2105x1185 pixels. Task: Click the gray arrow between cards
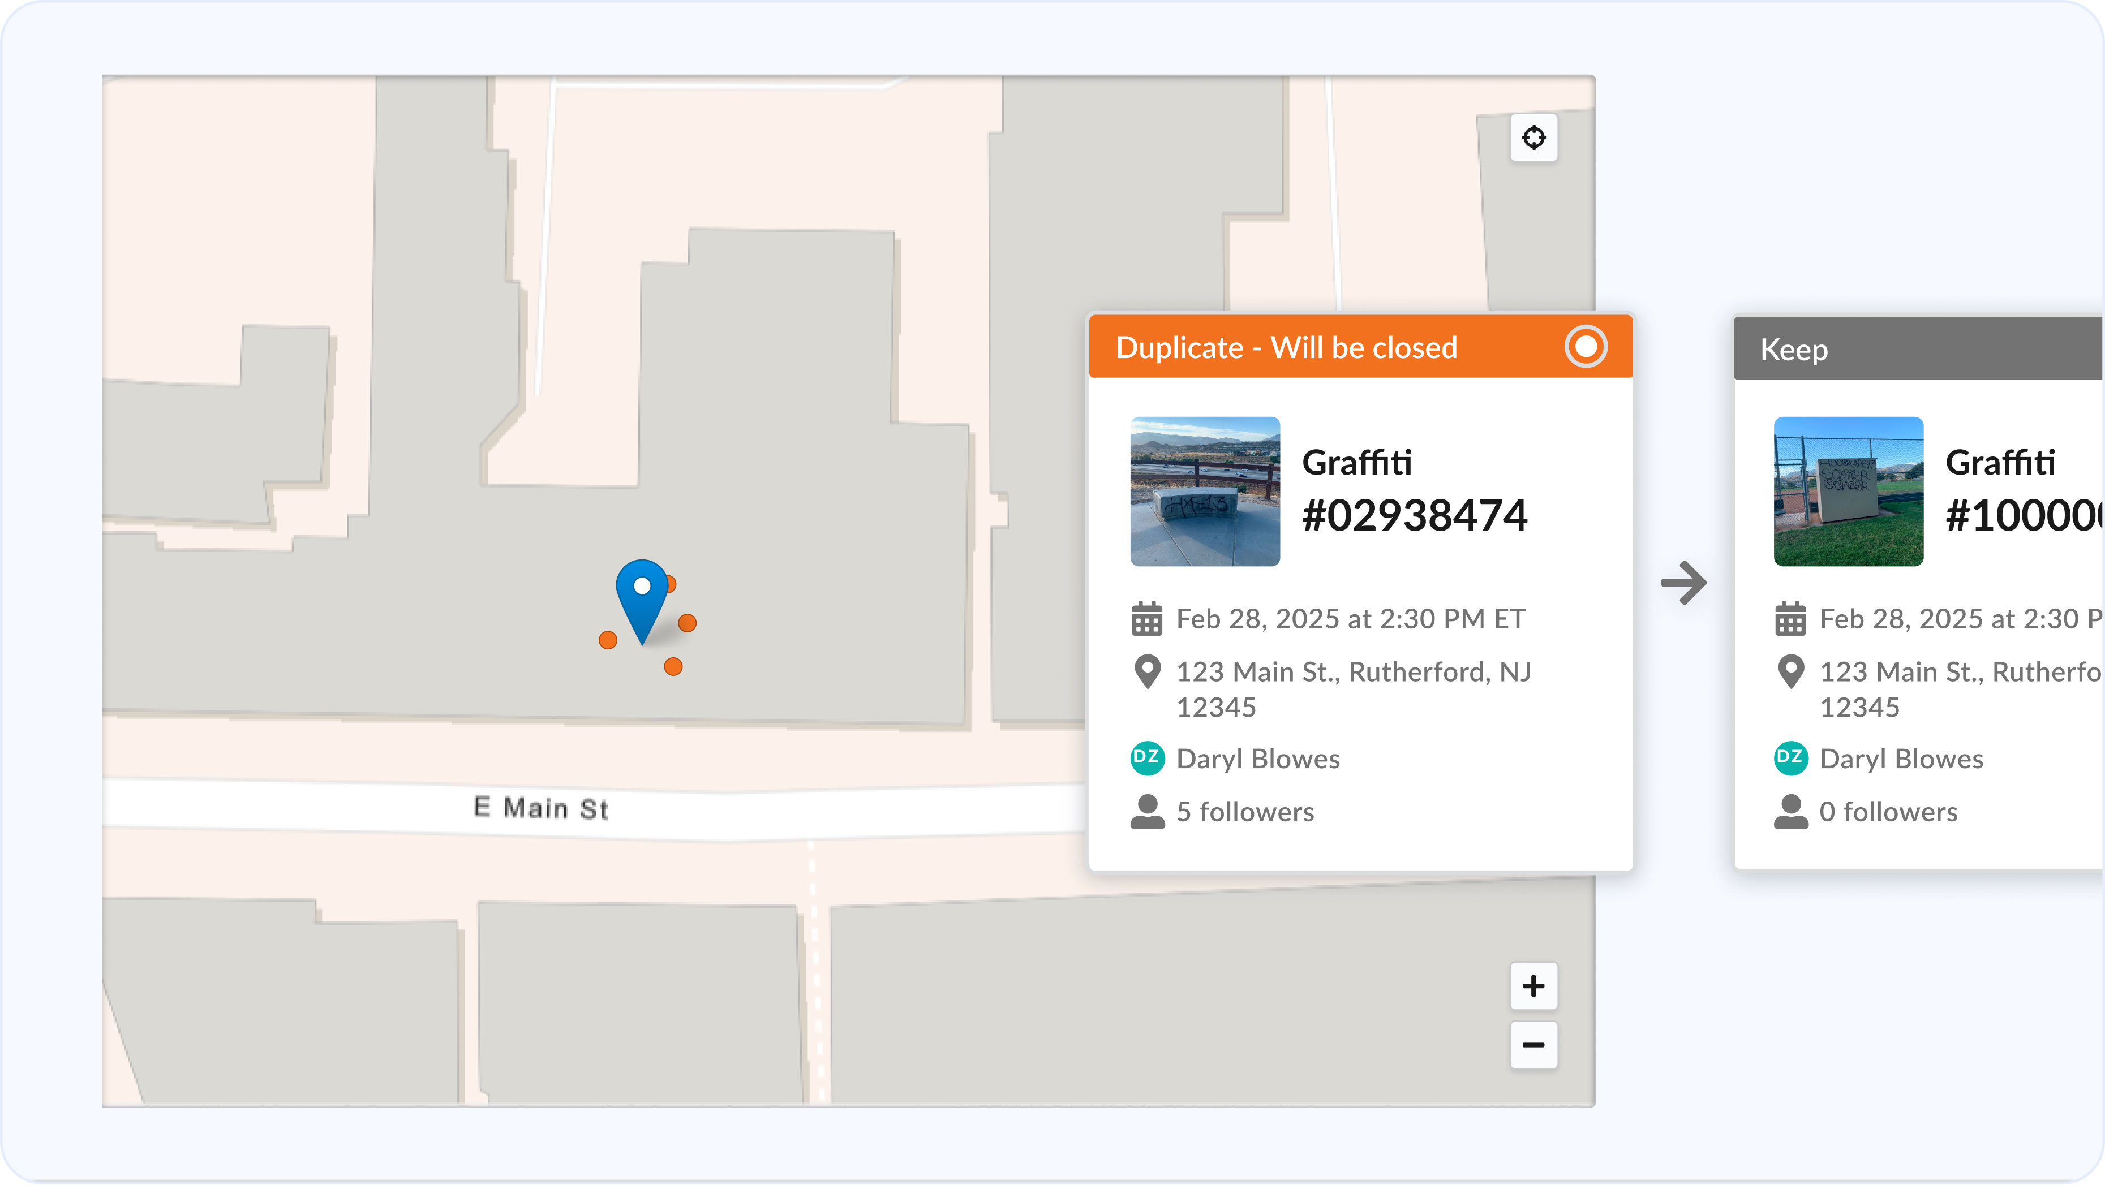pyautogui.click(x=1683, y=582)
